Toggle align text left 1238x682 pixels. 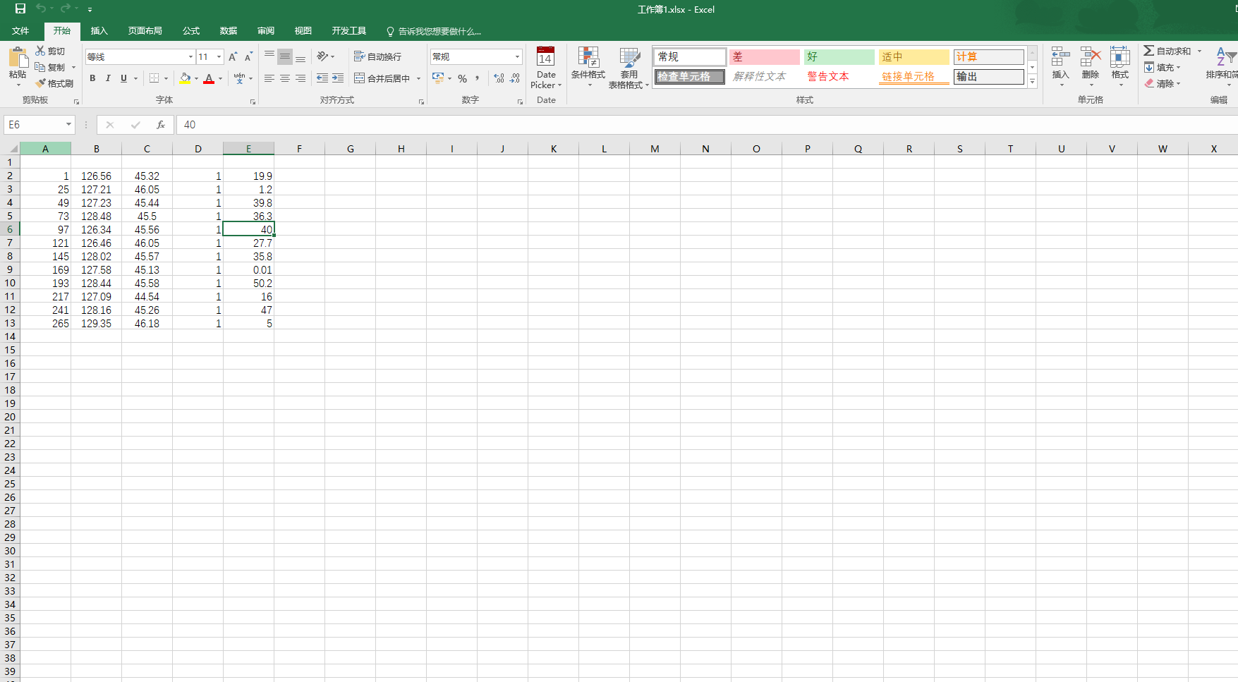coord(269,78)
